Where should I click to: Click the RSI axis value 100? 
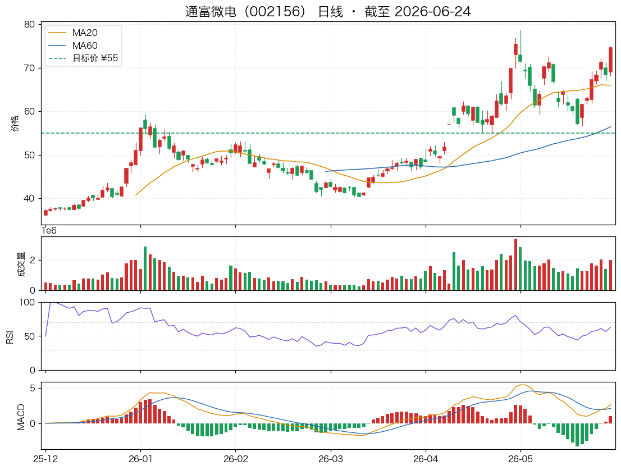pos(28,303)
